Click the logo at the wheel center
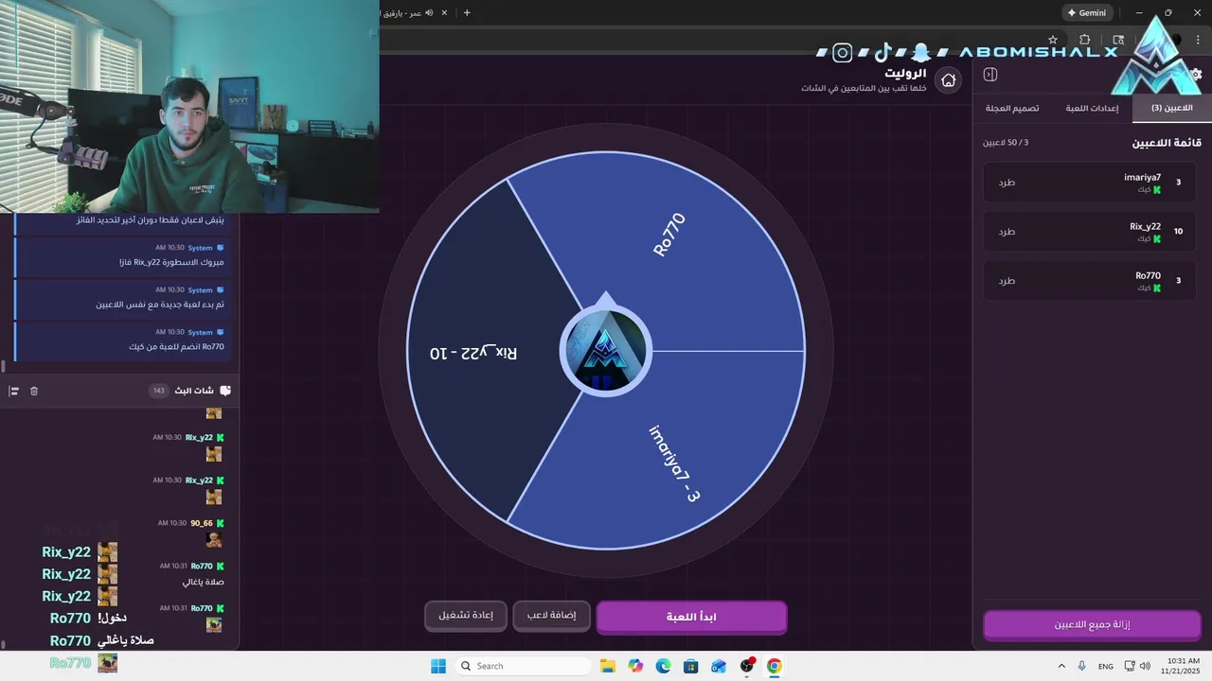Viewport: 1212px width, 681px height. point(606,351)
